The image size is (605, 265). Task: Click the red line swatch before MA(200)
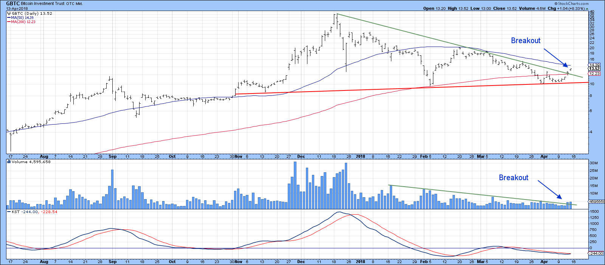point(9,22)
